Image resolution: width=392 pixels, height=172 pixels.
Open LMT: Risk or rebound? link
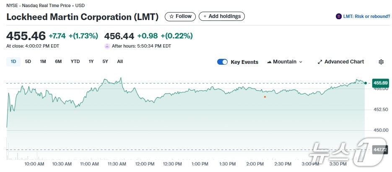coord(366,16)
